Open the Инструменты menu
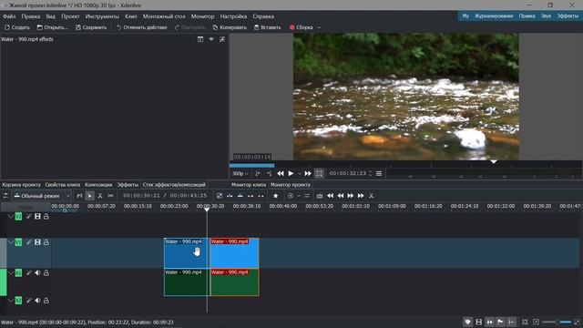 [x=102, y=16]
